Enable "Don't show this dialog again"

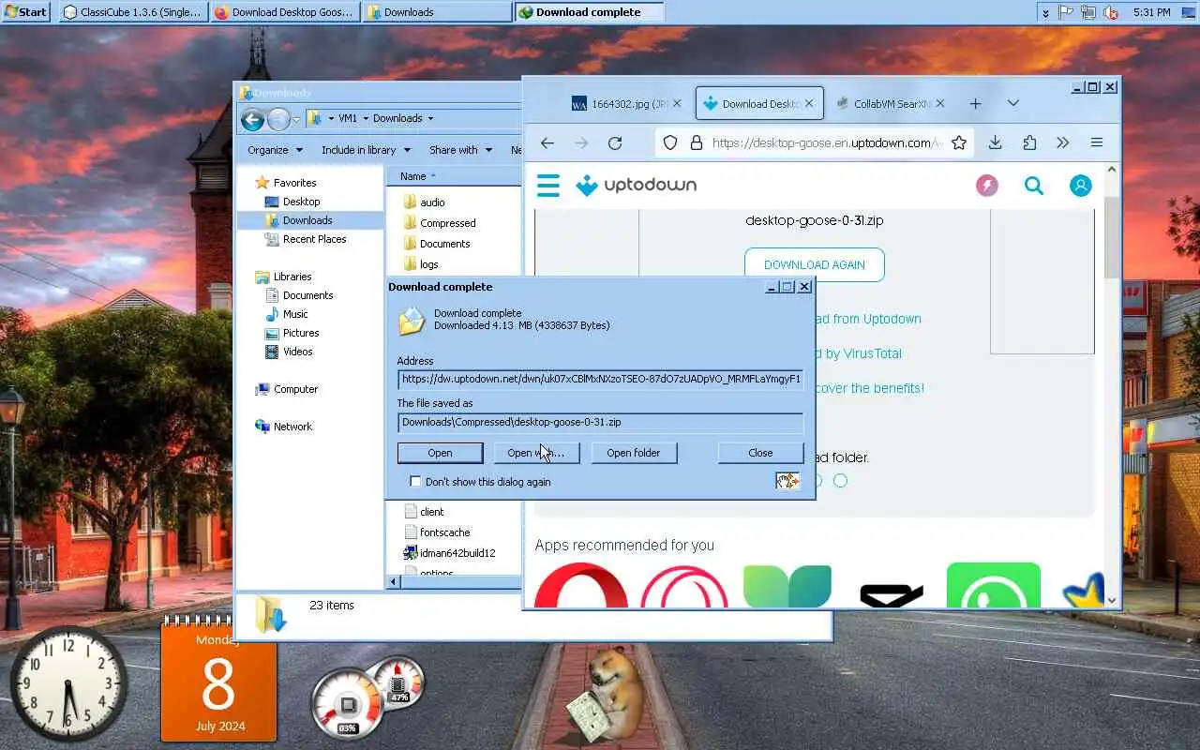(x=415, y=482)
